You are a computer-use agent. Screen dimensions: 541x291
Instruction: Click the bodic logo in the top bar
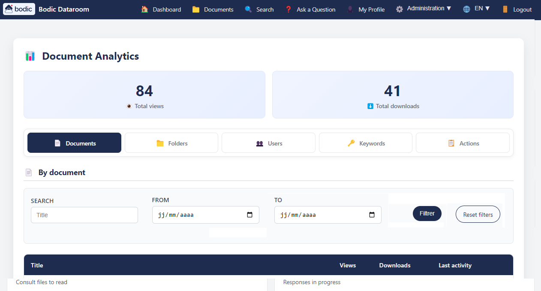coord(19,9)
